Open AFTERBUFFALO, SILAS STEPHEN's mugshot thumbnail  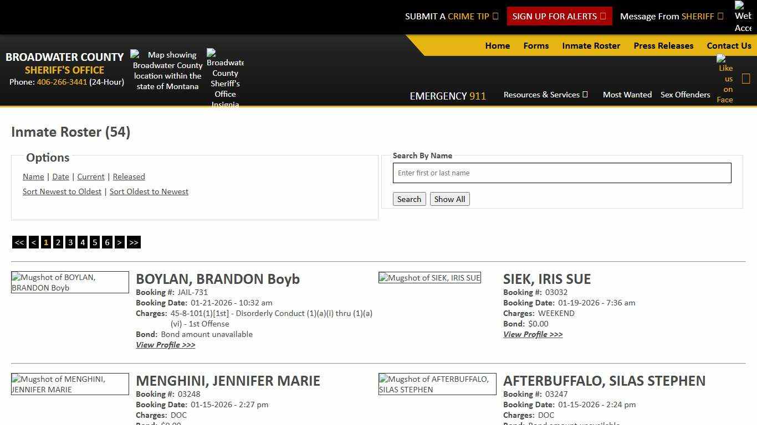click(437, 383)
